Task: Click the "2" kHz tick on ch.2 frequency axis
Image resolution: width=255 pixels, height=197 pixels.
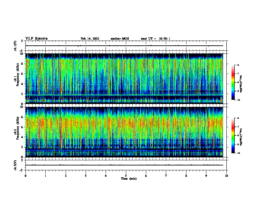Action: pyautogui.click(x=23, y=147)
